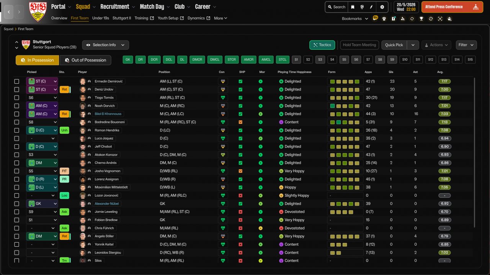490x275 pixels.
Task: Open the trophy competitions shortcut icon
Action: coord(421,19)
